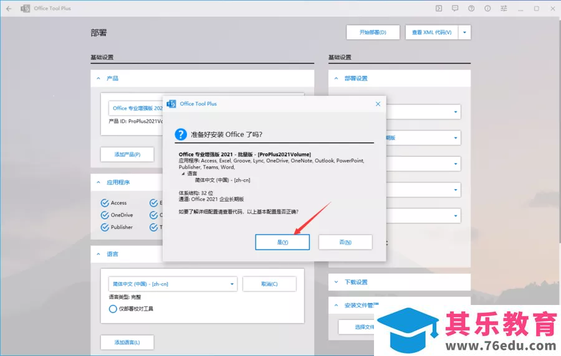Select the Office 专业增强版 product entry
This screenshot has height=356, width=561.
coord(136,108)
